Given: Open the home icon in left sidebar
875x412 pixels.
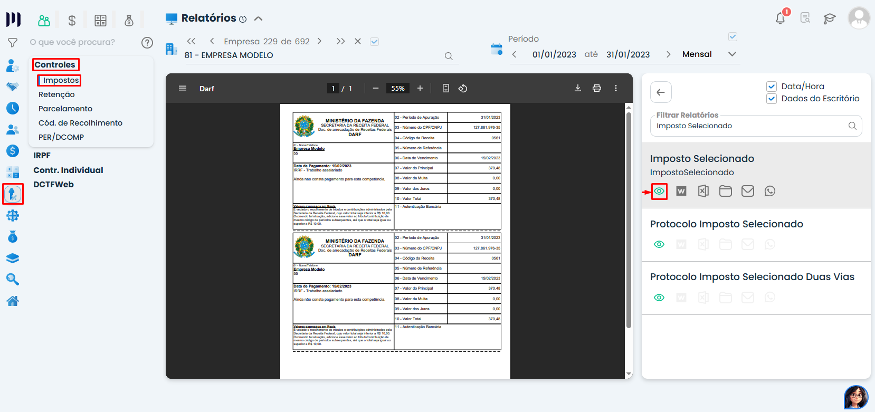Looking at the screenshot, I should tap(13, 301).
